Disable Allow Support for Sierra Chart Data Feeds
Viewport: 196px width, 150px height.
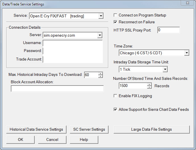pyautogui.click(x=116, y=109)
